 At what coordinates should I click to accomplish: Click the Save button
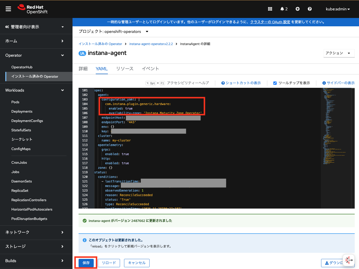click(x=86, y=263)
